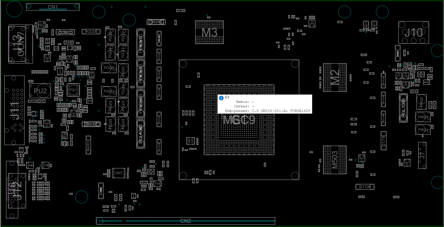Select the CN2 edge connector at bottom
The image size is (444, 227).
[x=185, y=221]
